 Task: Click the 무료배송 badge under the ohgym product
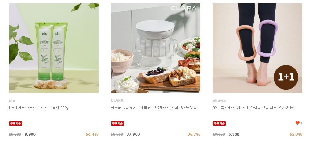click(x=219, y=123)
